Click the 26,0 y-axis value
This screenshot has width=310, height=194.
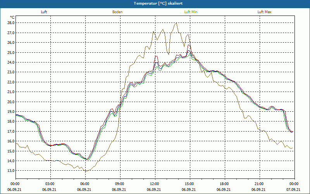(11, 43)
